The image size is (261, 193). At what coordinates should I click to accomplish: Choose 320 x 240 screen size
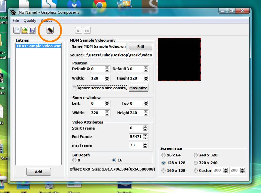click(196, 163)
